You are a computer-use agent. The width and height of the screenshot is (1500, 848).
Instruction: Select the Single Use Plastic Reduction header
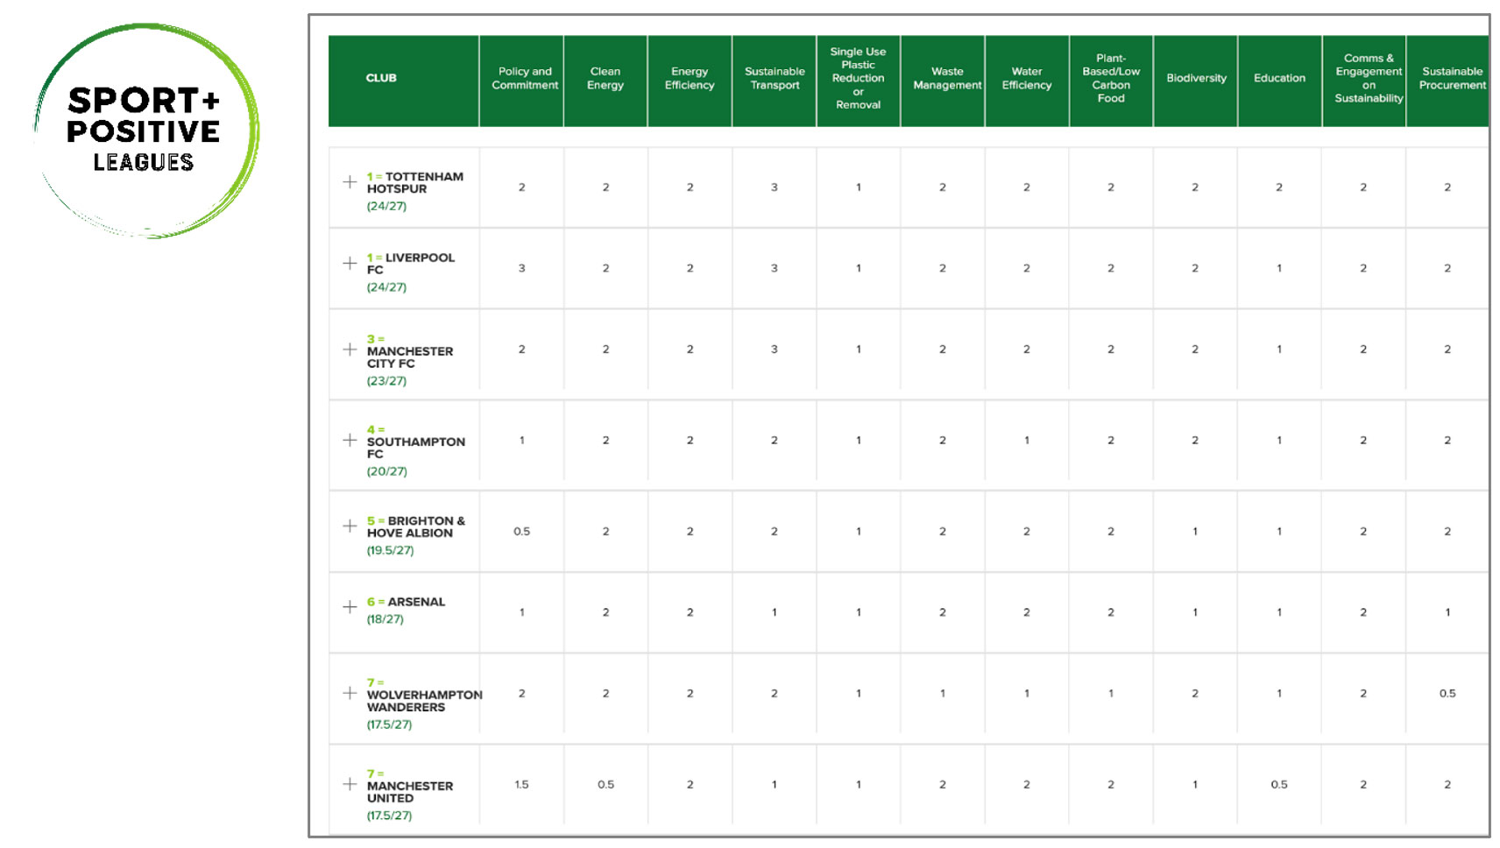(858, 79)
